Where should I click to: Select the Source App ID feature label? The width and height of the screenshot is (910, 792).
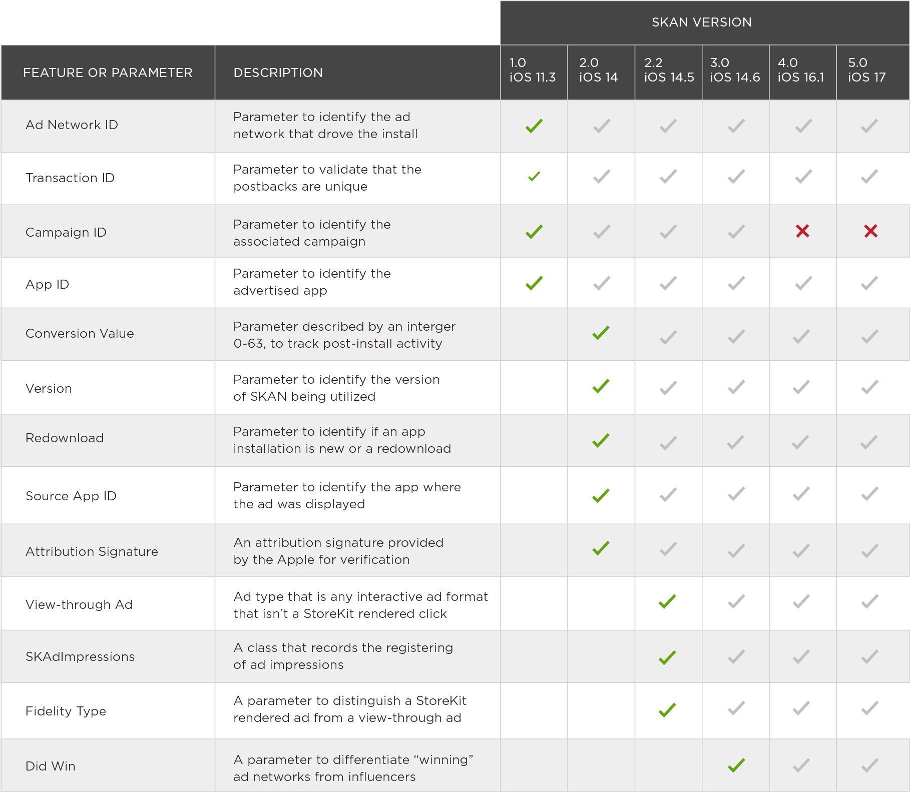click(71, 496)
